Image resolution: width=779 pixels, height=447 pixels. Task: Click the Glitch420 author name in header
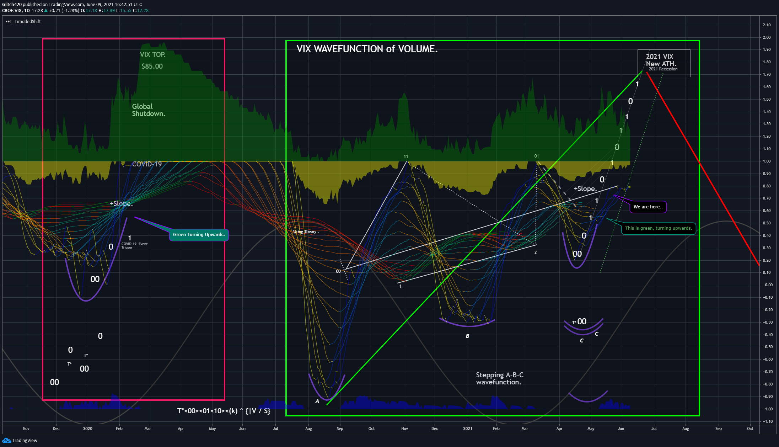pos(12,5)
